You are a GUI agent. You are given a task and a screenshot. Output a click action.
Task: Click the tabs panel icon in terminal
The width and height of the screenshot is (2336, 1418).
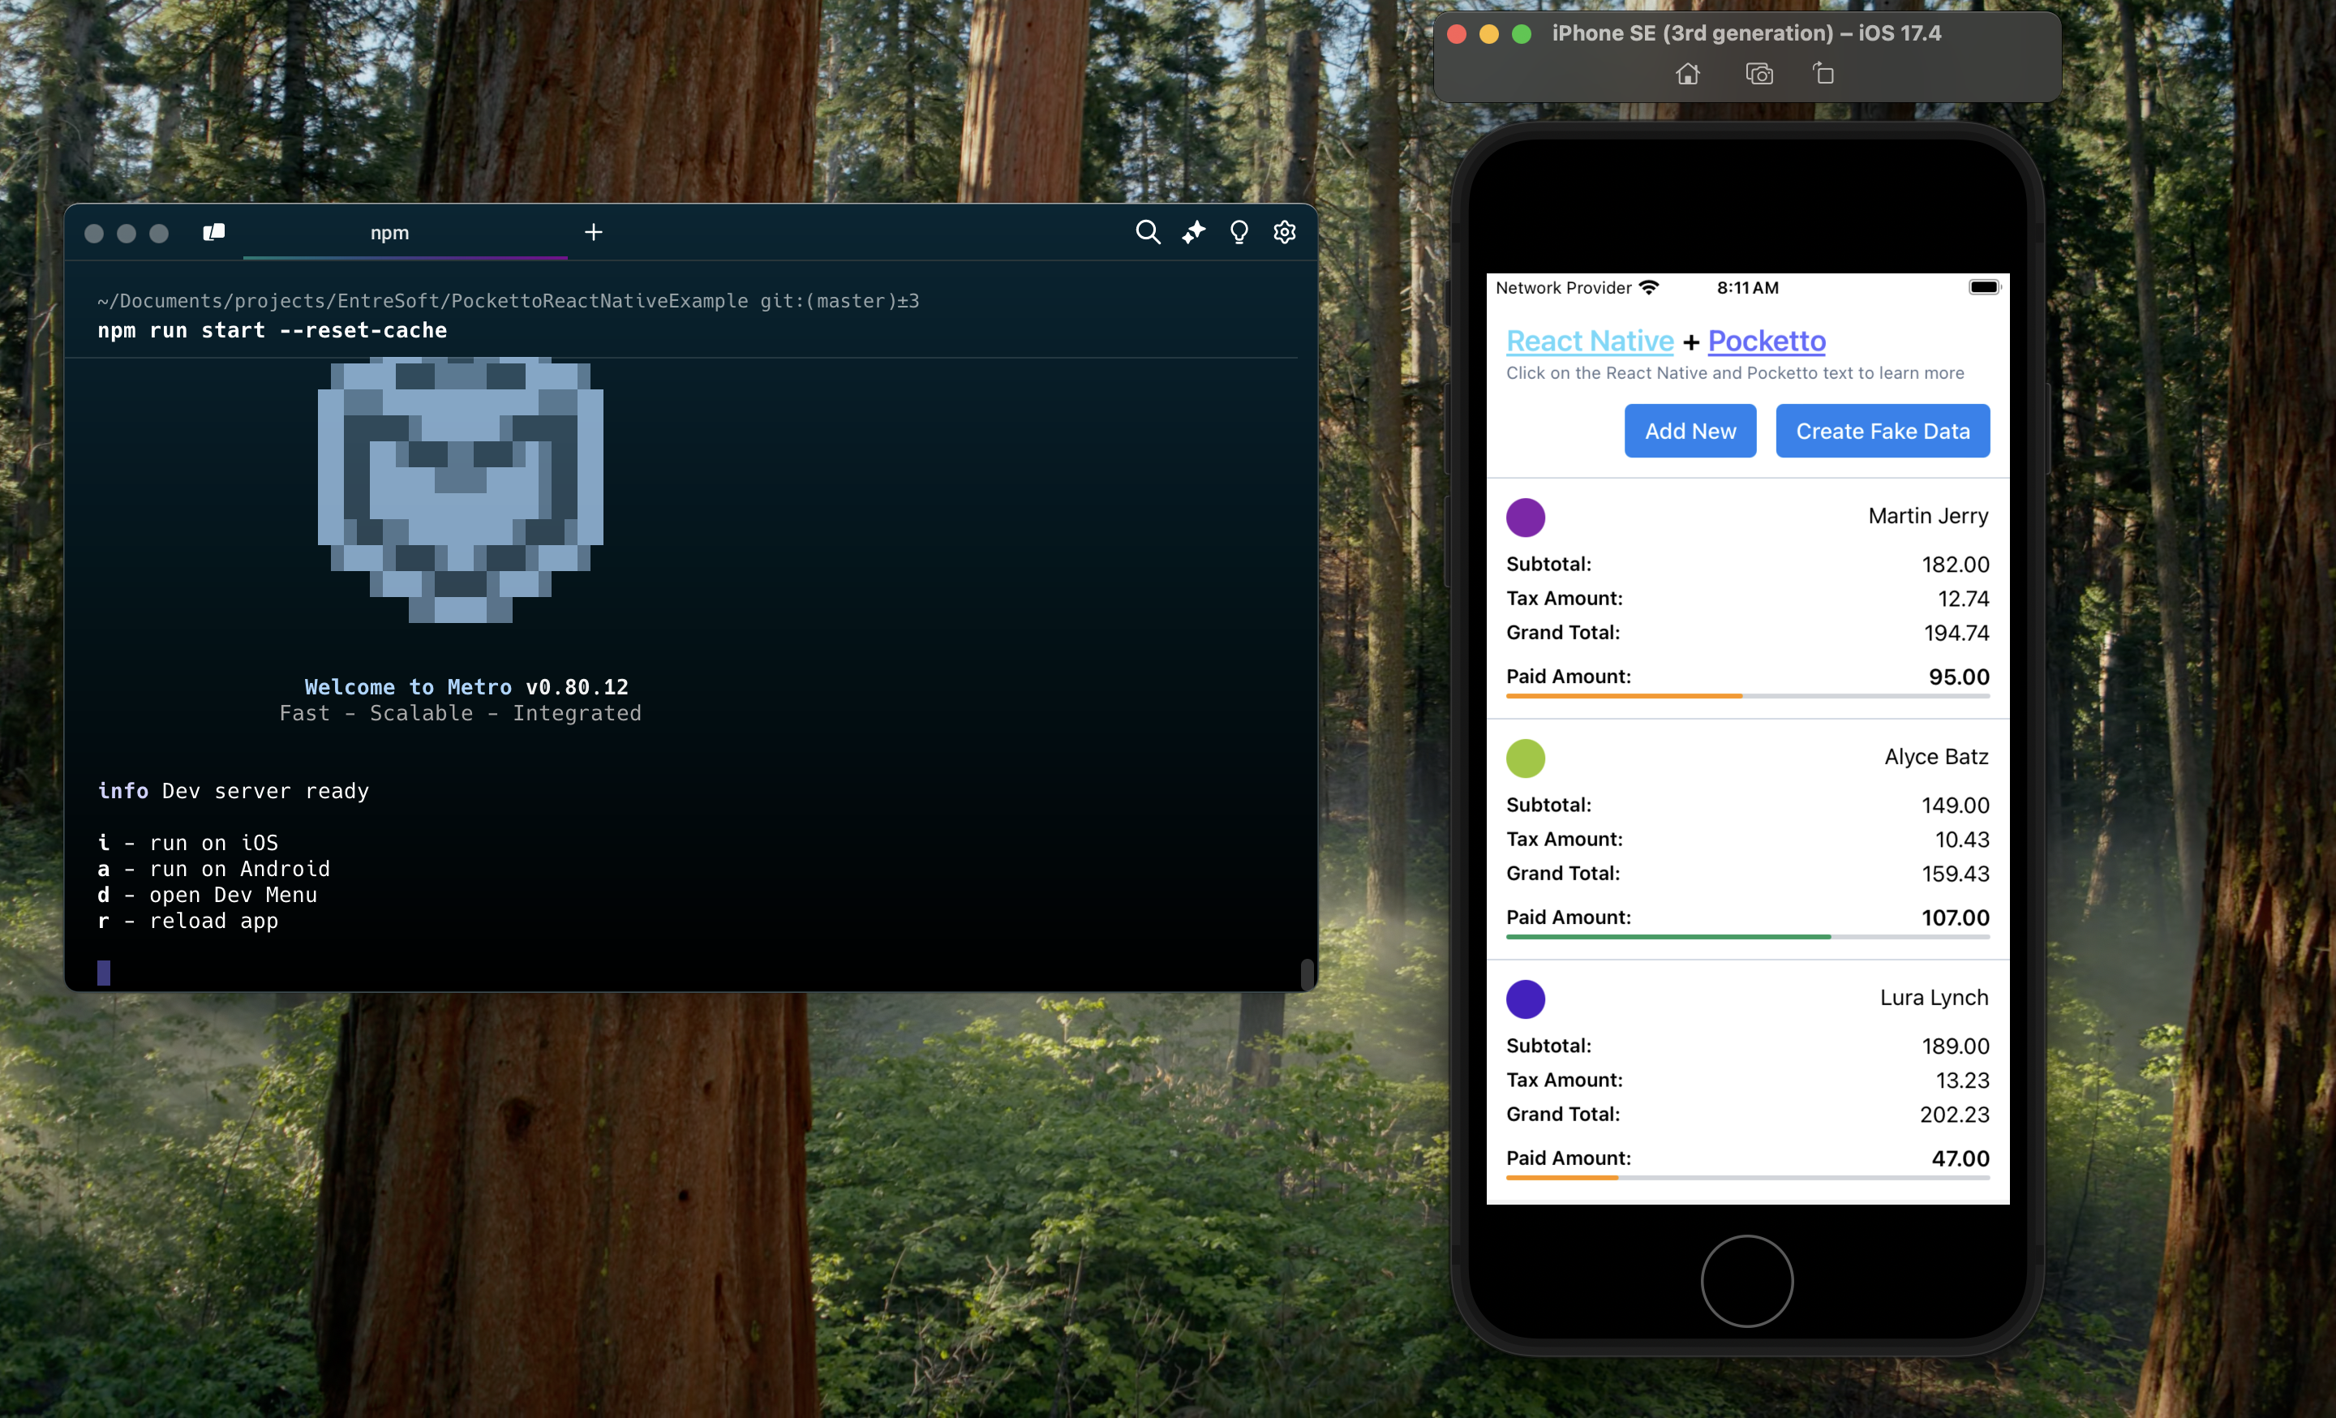tap(214, 232)
